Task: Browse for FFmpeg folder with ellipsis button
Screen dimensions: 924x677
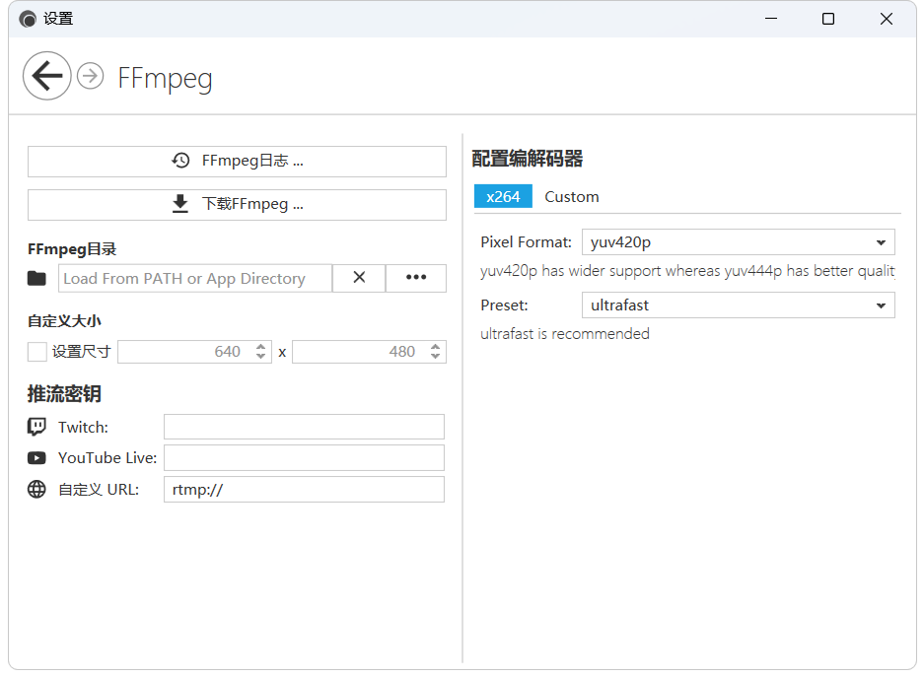Action: coord(416,279)
